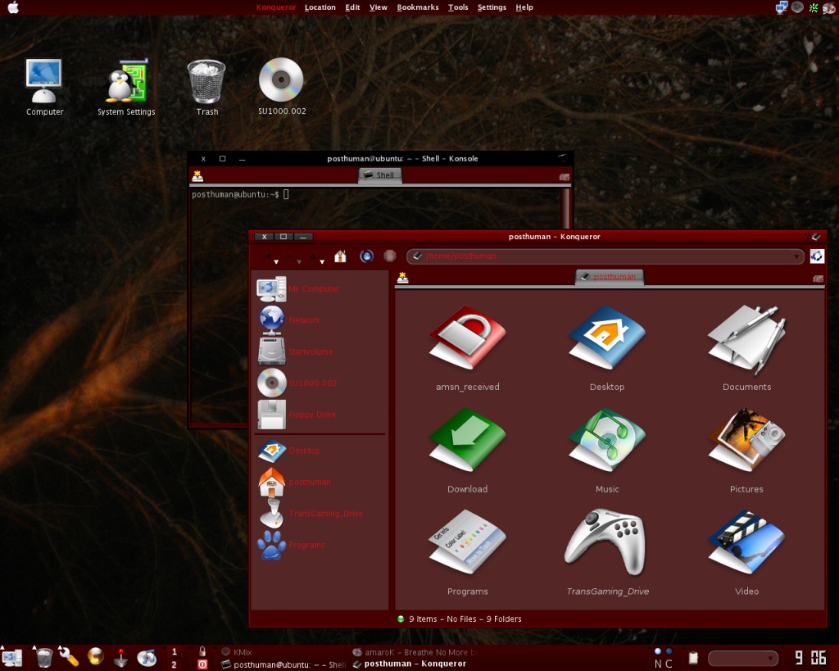Image resolution: width=839 pixels, height=671 pixels.
Task: Open System Settings desktop icon
Action: (126, 87)
